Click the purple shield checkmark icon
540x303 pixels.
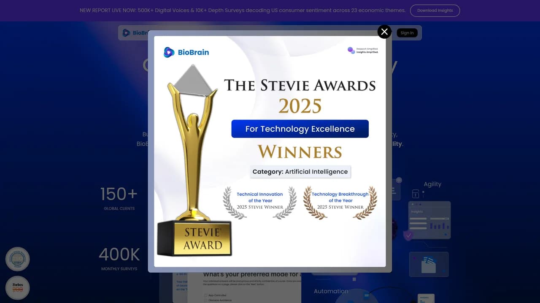[408, 236]
